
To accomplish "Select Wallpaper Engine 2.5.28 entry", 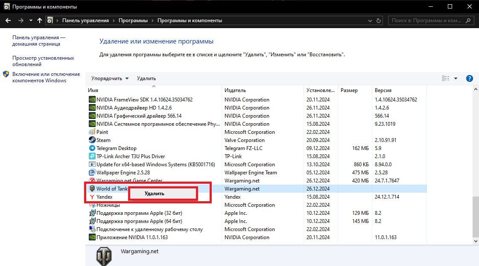I will click(123, 172).
